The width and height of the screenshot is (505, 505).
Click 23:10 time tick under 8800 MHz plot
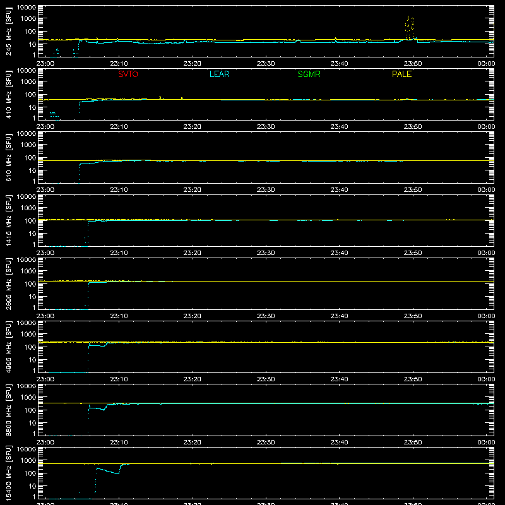point(119,443)
